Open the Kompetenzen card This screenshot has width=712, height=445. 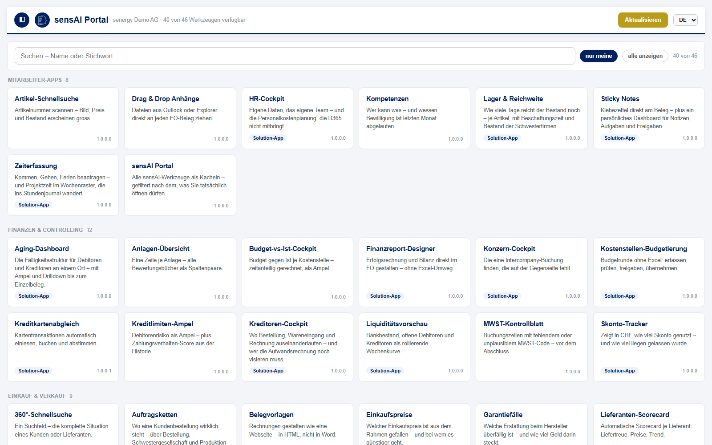pos(414,118)
